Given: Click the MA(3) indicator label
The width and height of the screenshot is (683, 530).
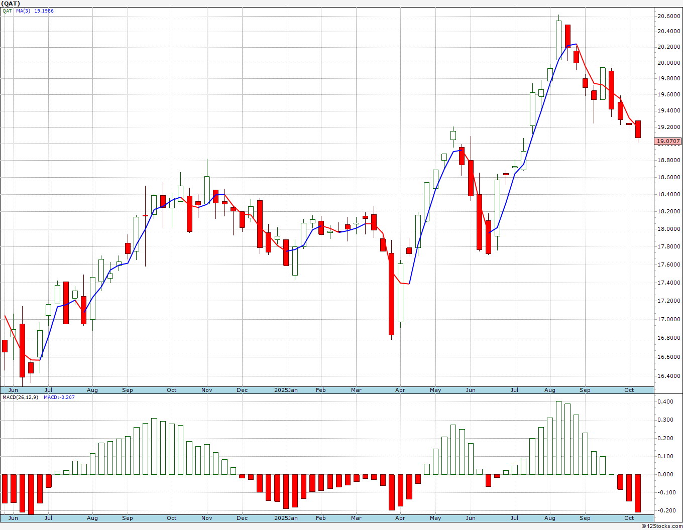Looking at the screenshot, I should [23, 11].
